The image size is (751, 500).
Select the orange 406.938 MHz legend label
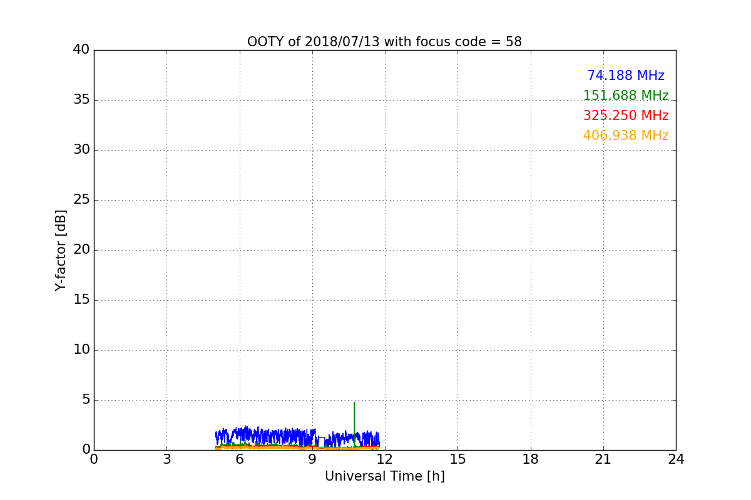pos(626,136)
